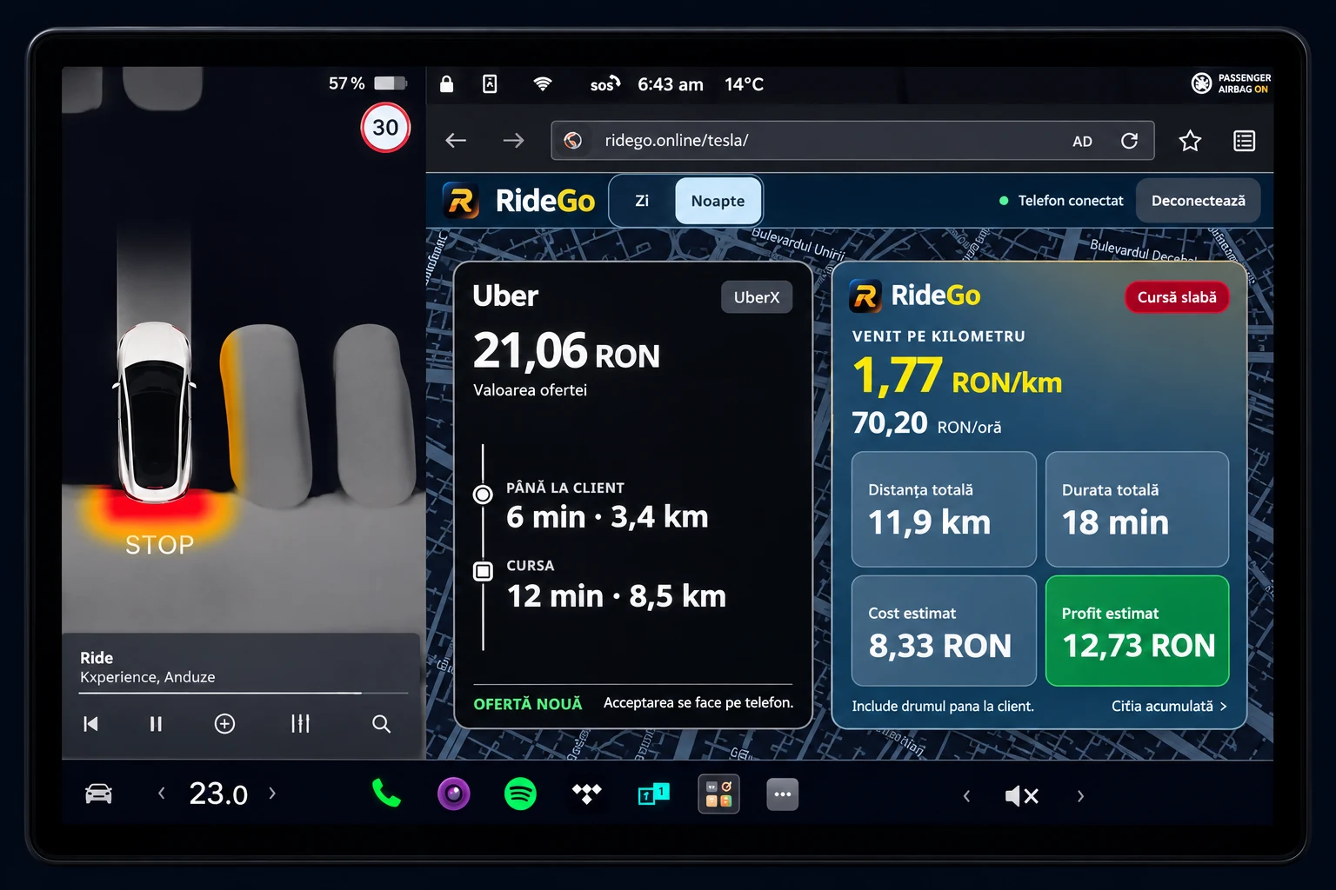Viewport: 1336px width, 890px height.
Task: Select the Noapte night mode
Action: (x=718, y=201)
